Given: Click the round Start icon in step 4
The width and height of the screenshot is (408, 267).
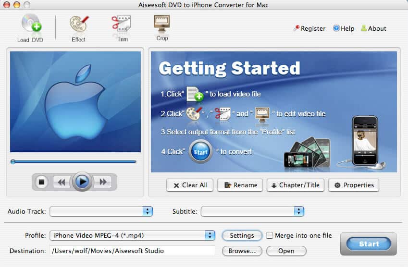Looking at the screenshot, I should click(200, 152).
